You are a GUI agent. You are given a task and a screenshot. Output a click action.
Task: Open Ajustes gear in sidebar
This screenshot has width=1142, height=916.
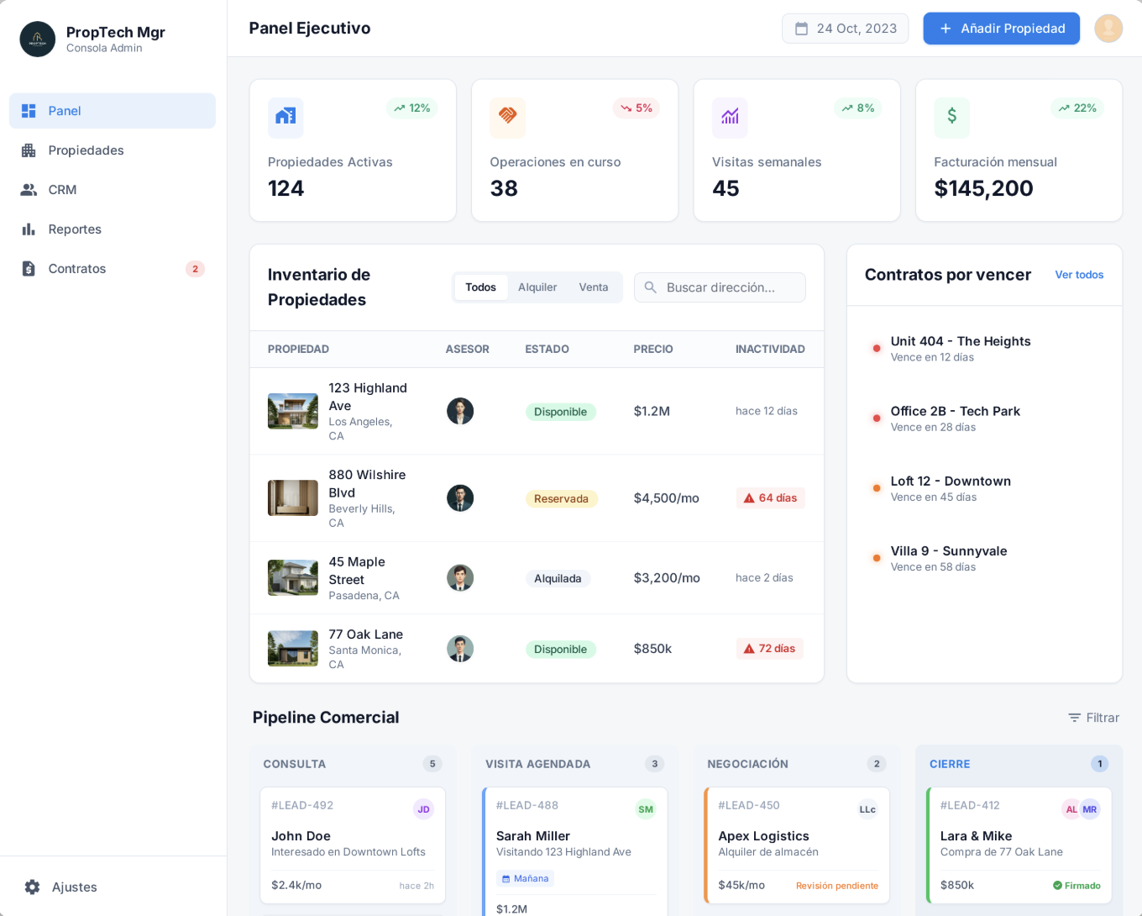(x=33, y=887)
